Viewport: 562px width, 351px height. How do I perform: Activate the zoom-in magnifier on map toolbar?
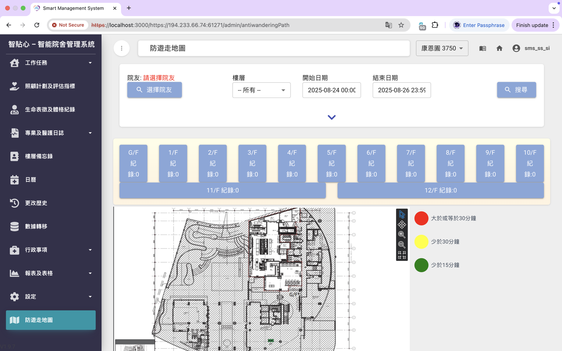click(x=402, y=235)
